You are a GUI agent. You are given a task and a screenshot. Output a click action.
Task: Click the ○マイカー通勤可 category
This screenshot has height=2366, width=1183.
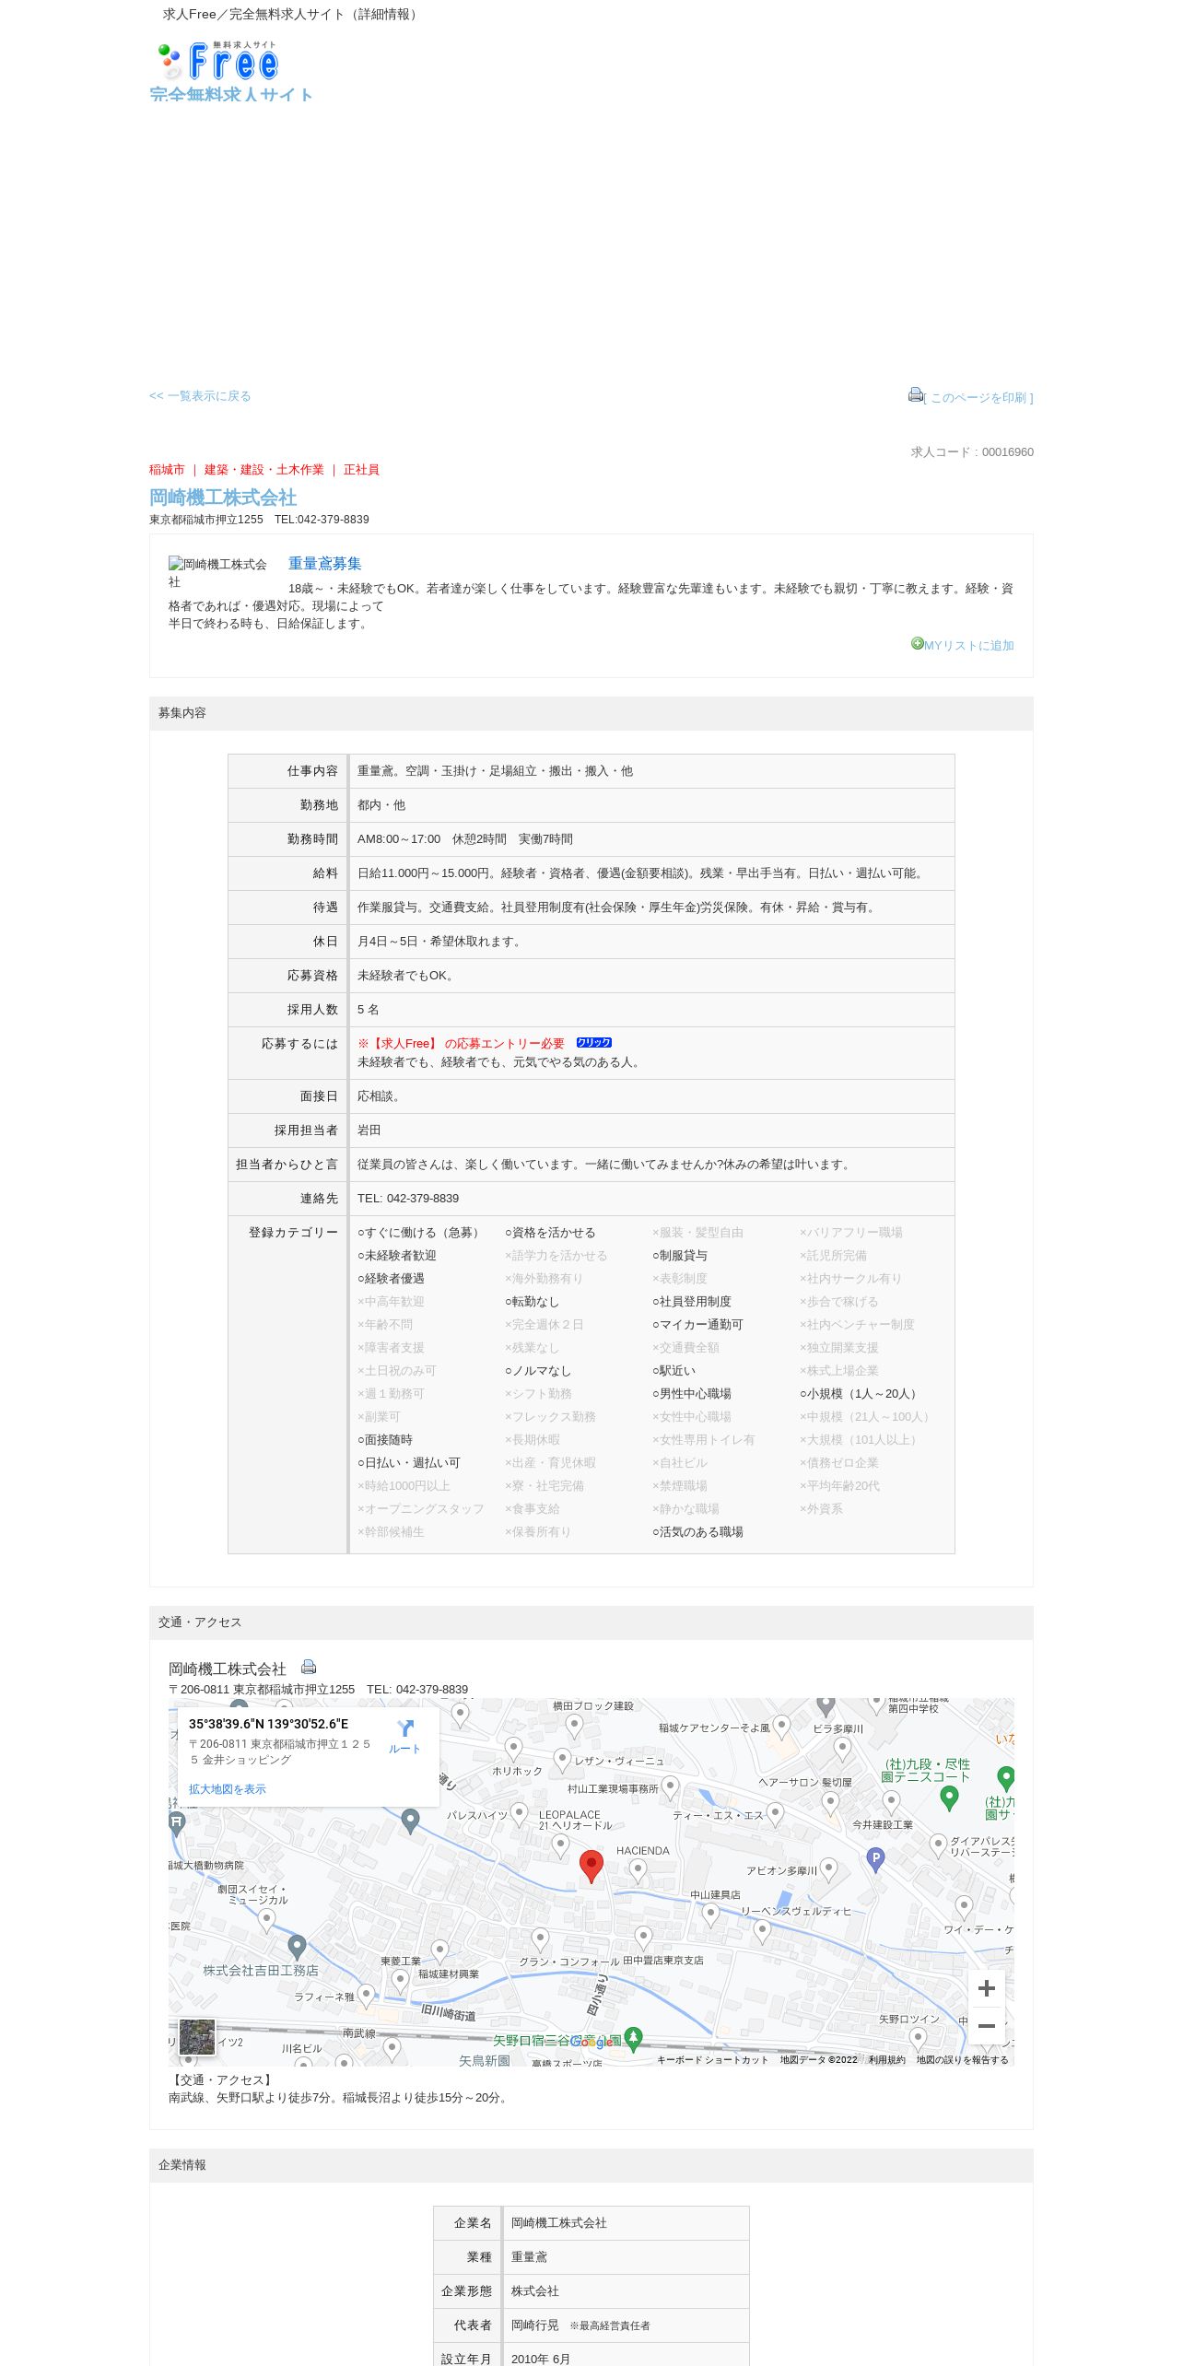tap(697, 1325)
